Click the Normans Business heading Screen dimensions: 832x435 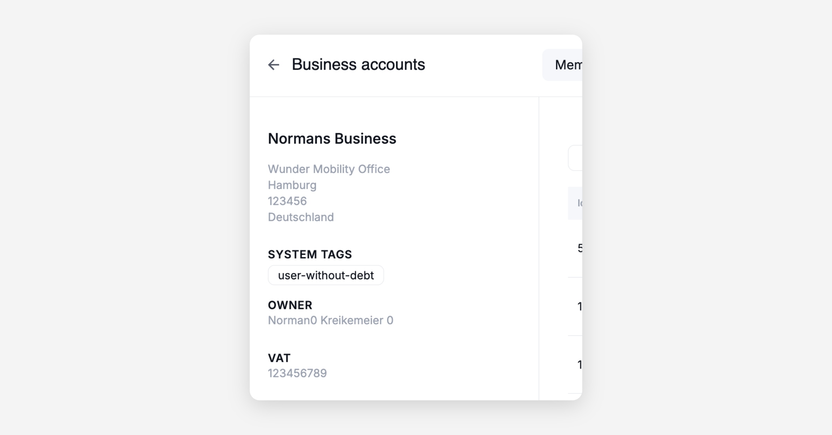(x=332, y=139)
